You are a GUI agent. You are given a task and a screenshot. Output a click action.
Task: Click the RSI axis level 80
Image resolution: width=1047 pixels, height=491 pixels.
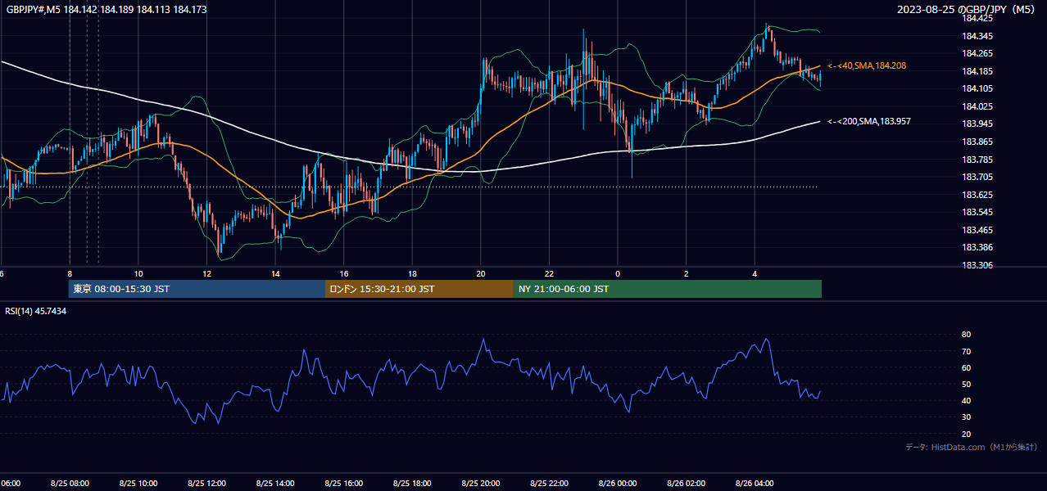[966, 335]
